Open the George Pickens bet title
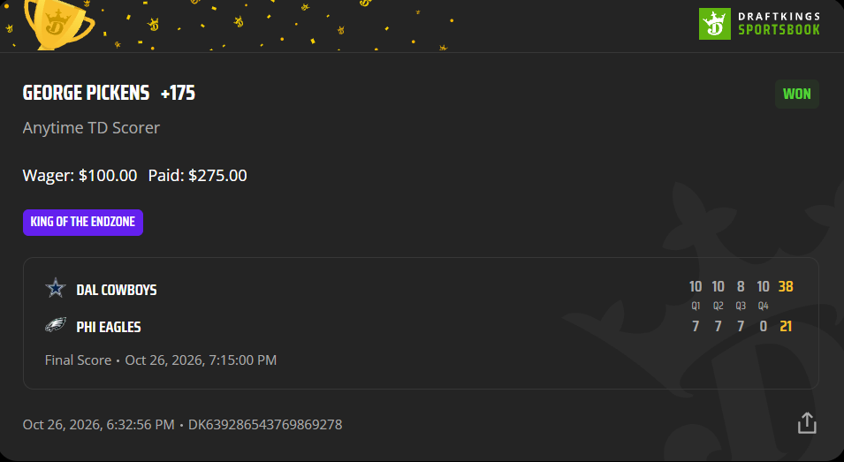 coord(86,93)
